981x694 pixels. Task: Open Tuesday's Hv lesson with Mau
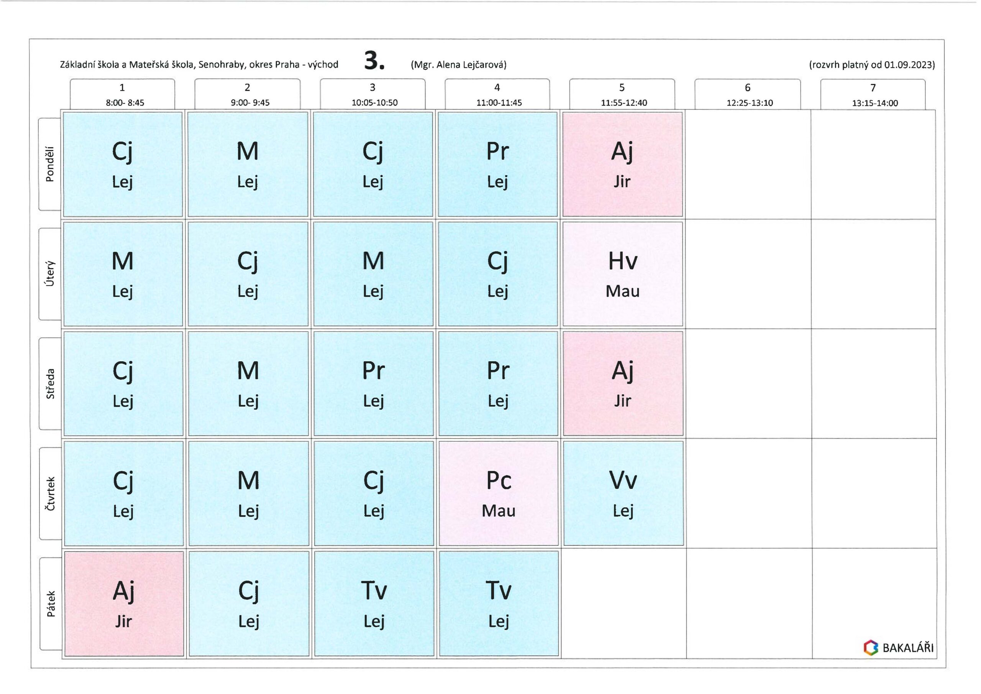[x=623, y=274]
